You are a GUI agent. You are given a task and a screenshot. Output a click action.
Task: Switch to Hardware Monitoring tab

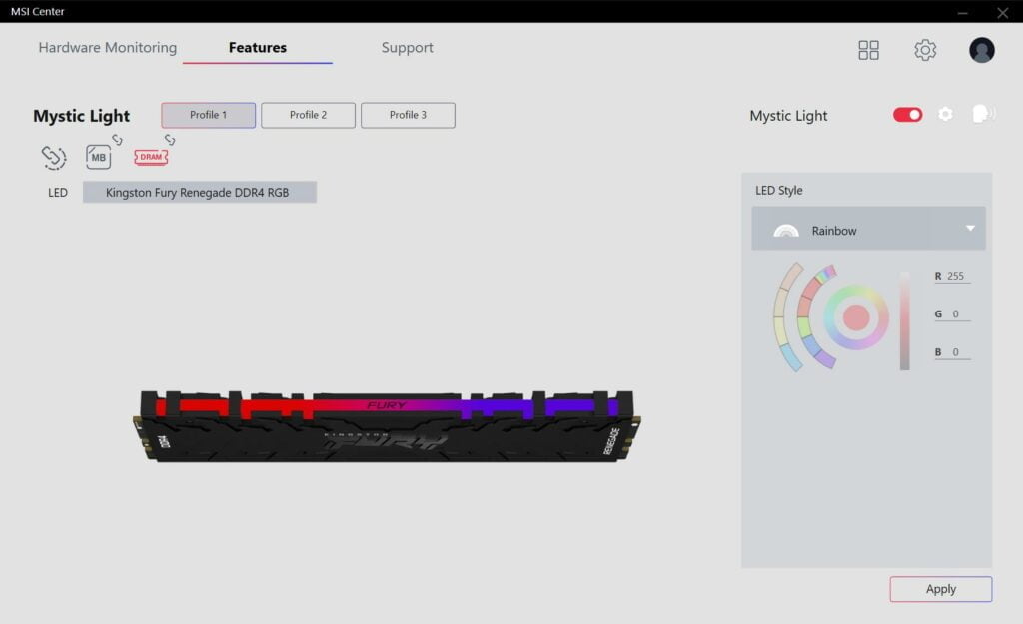[x=107, y=48]
